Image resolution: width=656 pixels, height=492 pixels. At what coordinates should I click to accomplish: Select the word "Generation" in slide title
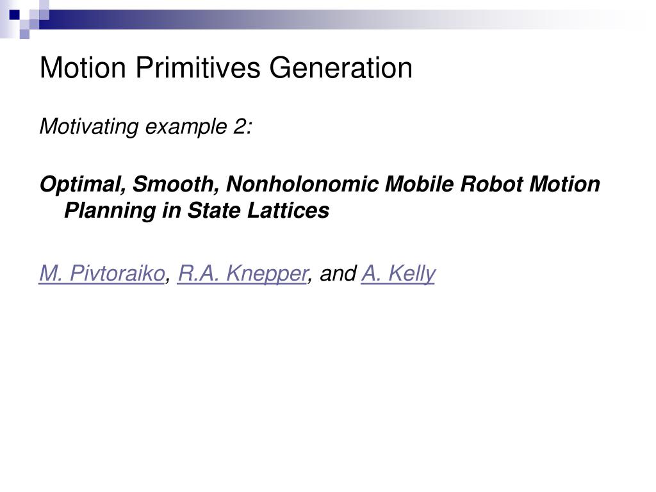341,68
